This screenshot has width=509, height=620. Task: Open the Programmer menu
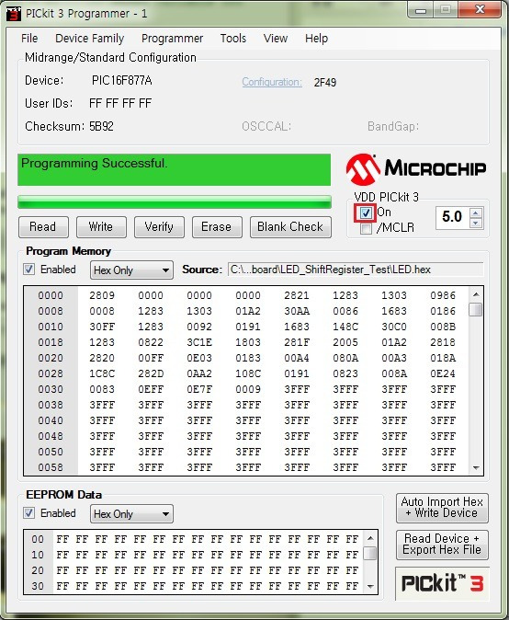(172, 39)
